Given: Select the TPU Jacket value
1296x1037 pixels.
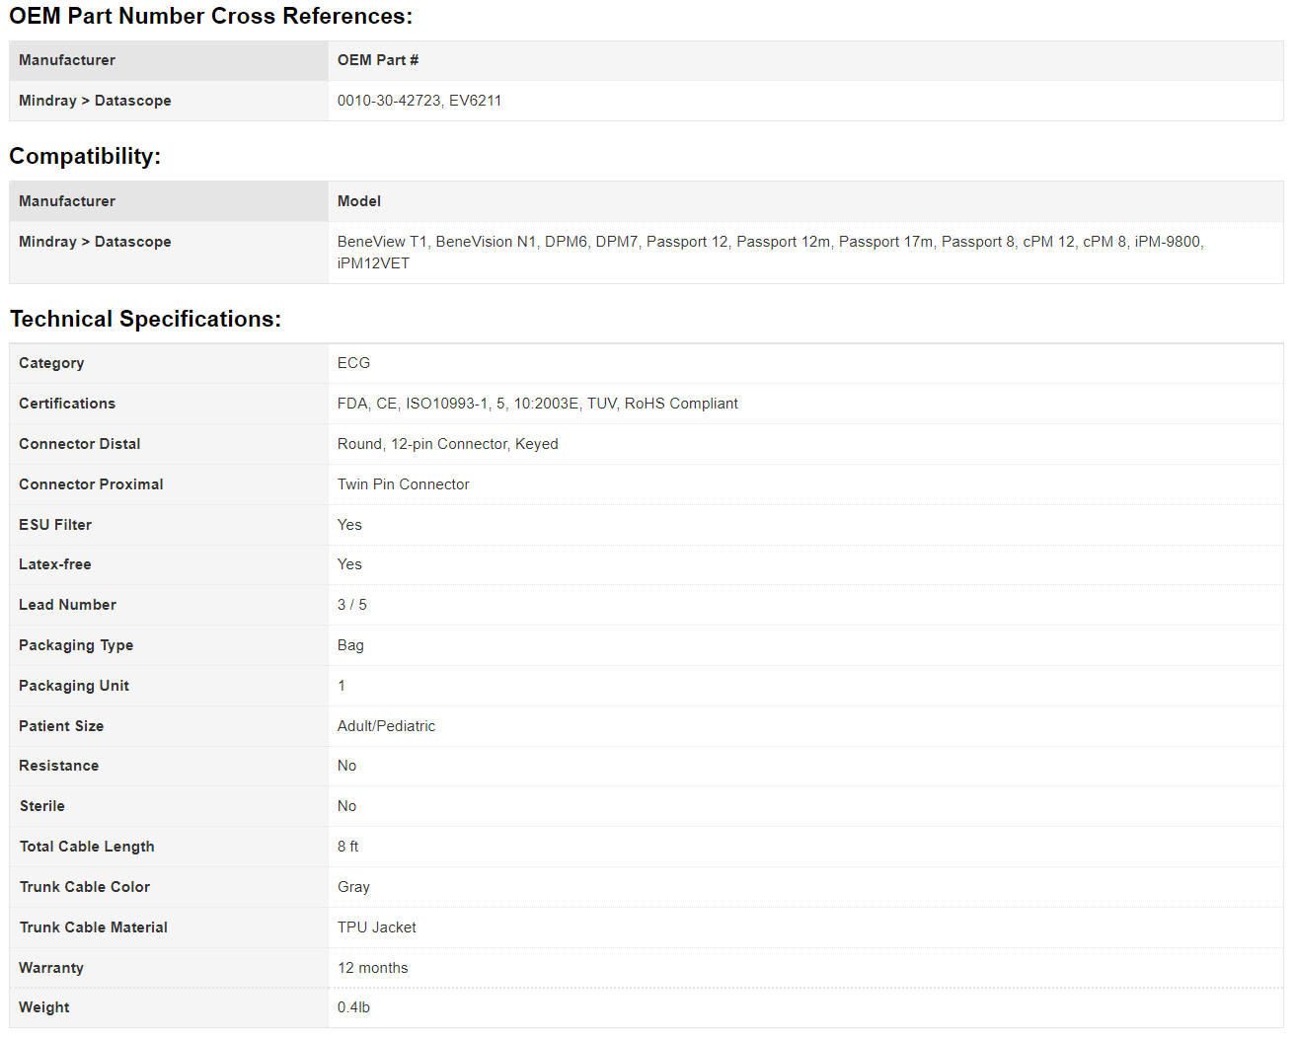Looking at the screenshot, I should pos(377,927).
